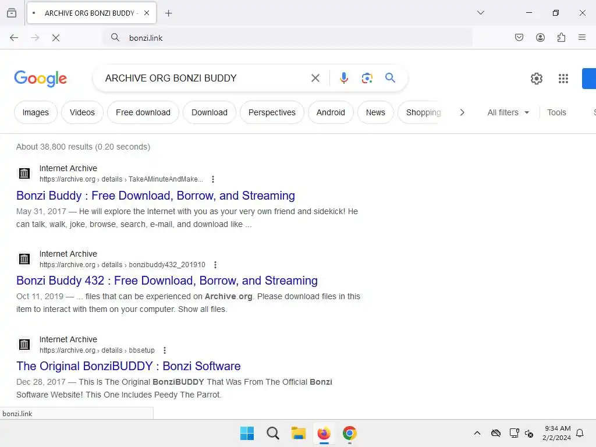Open Google Chrome from taskbar
Viewport: 596px width, 447px height.
350,433
